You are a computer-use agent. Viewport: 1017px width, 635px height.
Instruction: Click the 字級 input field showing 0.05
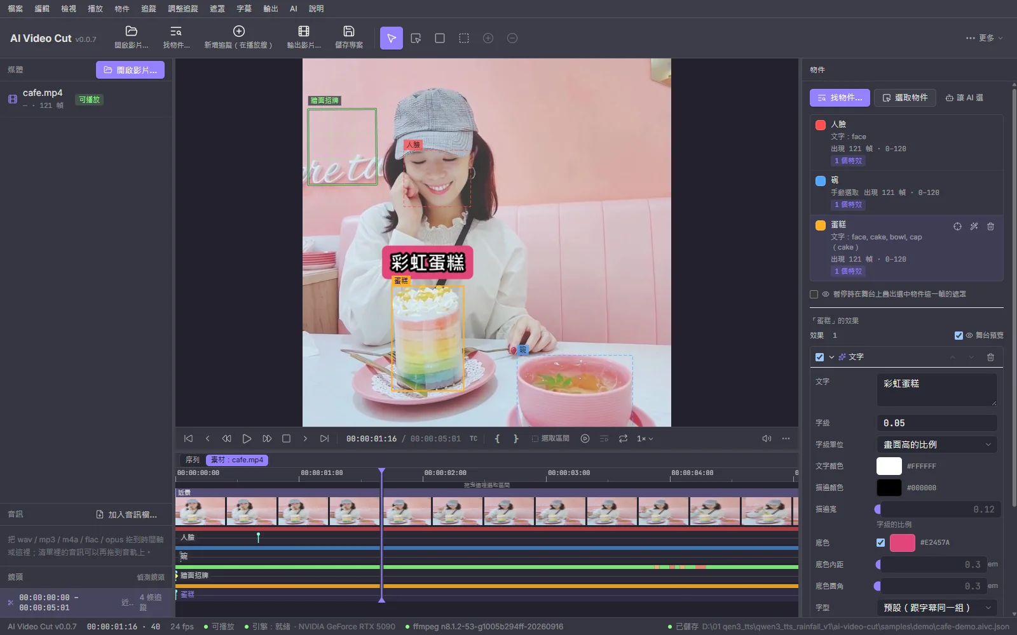937,423
